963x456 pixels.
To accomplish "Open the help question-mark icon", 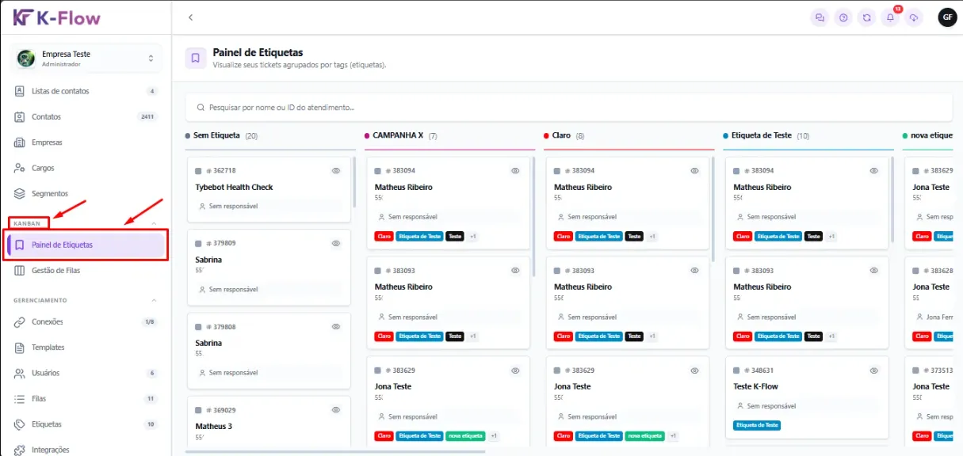I will pyautogui.click(x=843, y=17).
